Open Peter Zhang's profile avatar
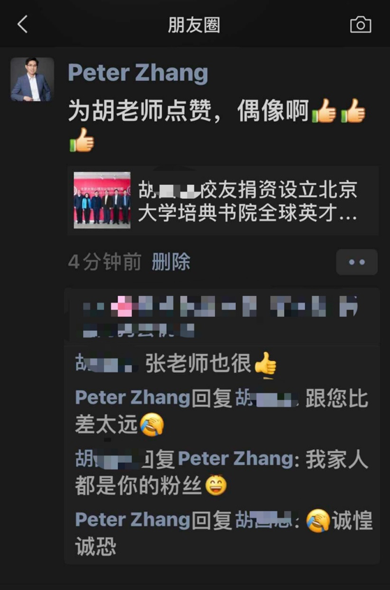 click(x=32, y=80)
